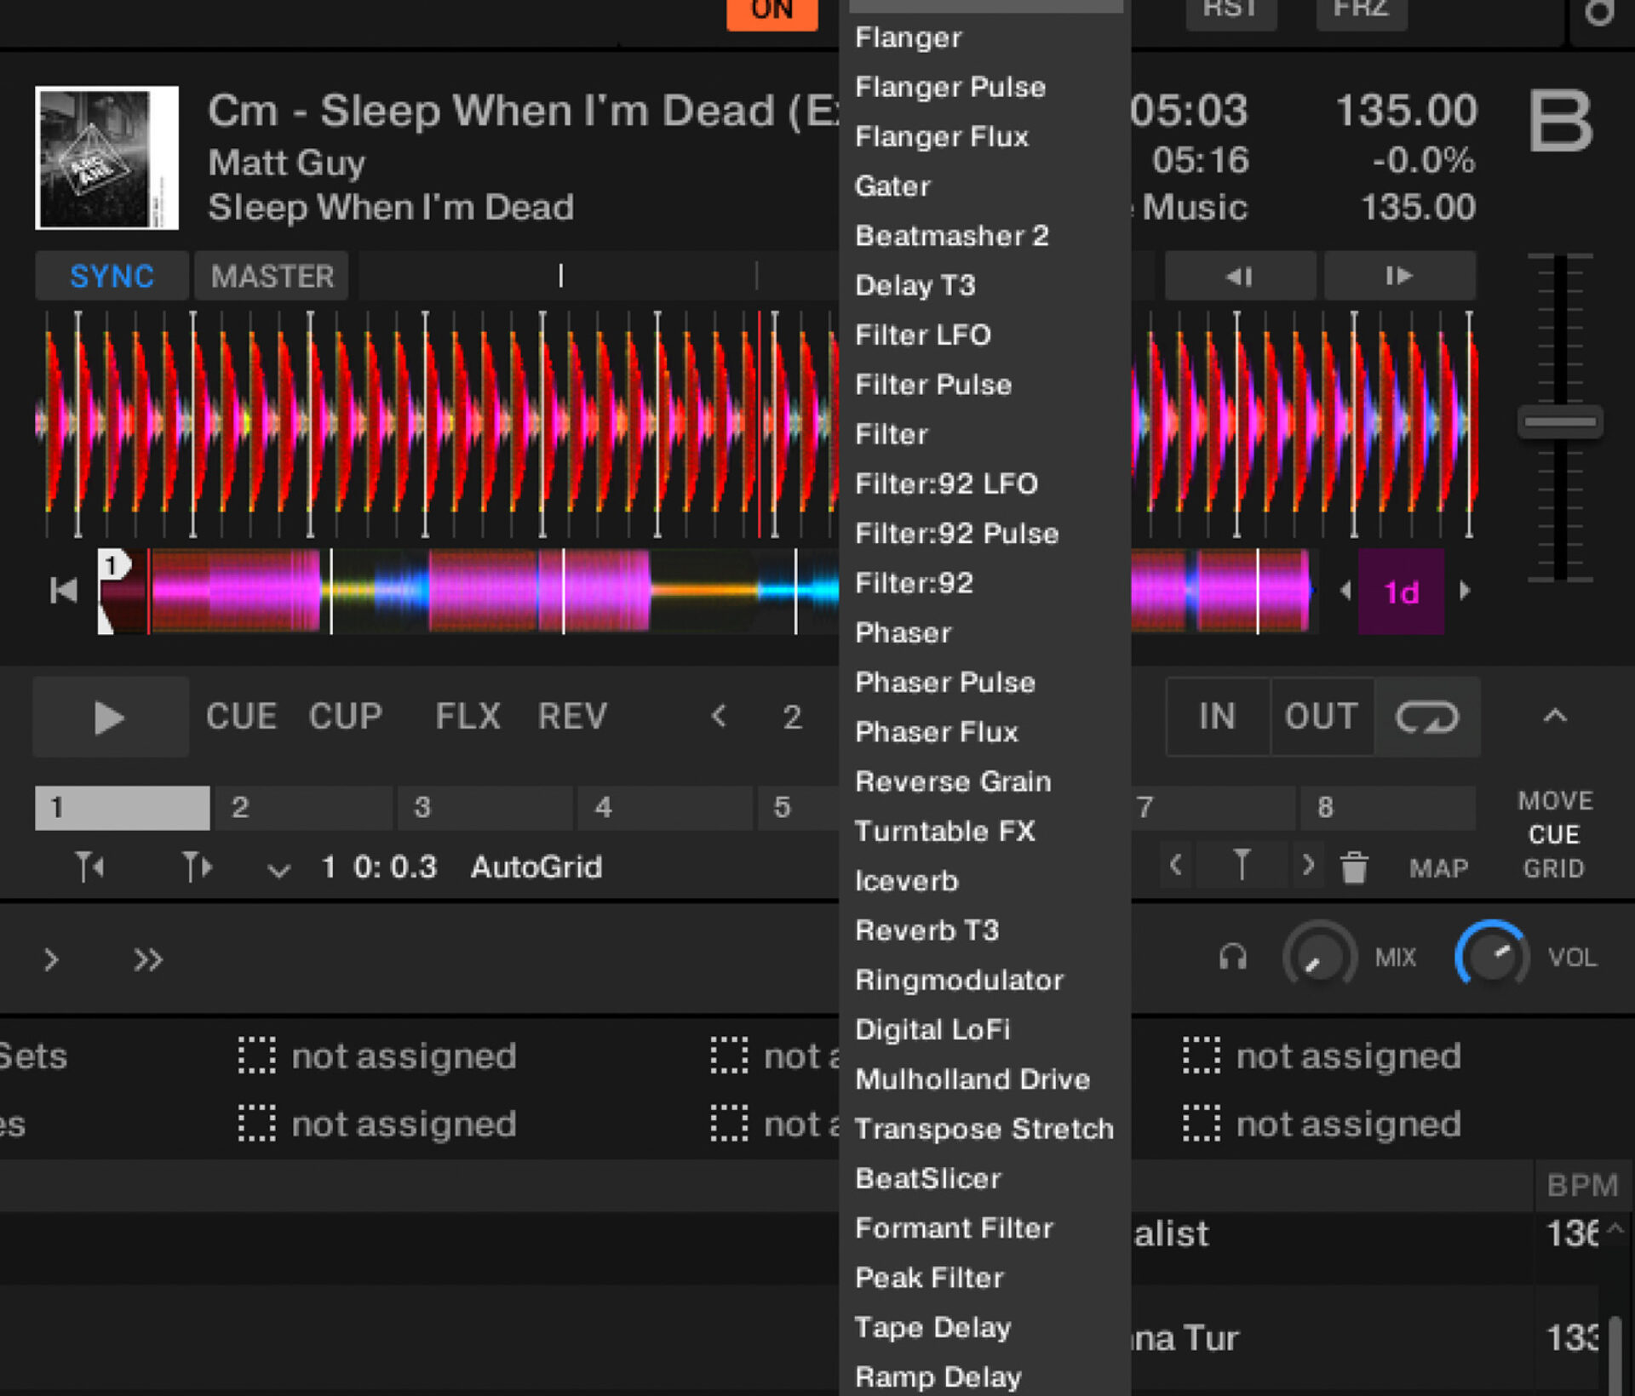Activate the loop with the loop icon
1635x1396 pixels.
pos(1428,717)
